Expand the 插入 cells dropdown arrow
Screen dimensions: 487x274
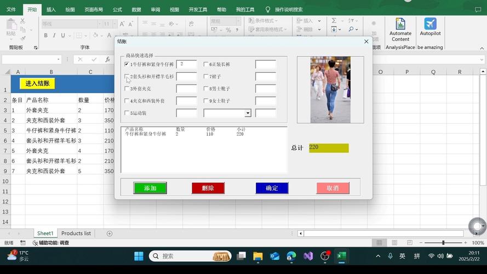[319, 20]
